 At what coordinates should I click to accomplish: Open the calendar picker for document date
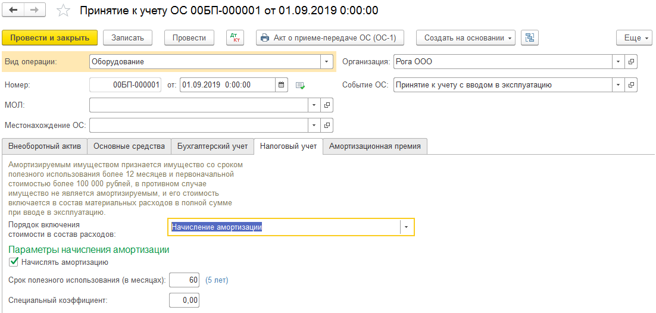click(282, 84)
